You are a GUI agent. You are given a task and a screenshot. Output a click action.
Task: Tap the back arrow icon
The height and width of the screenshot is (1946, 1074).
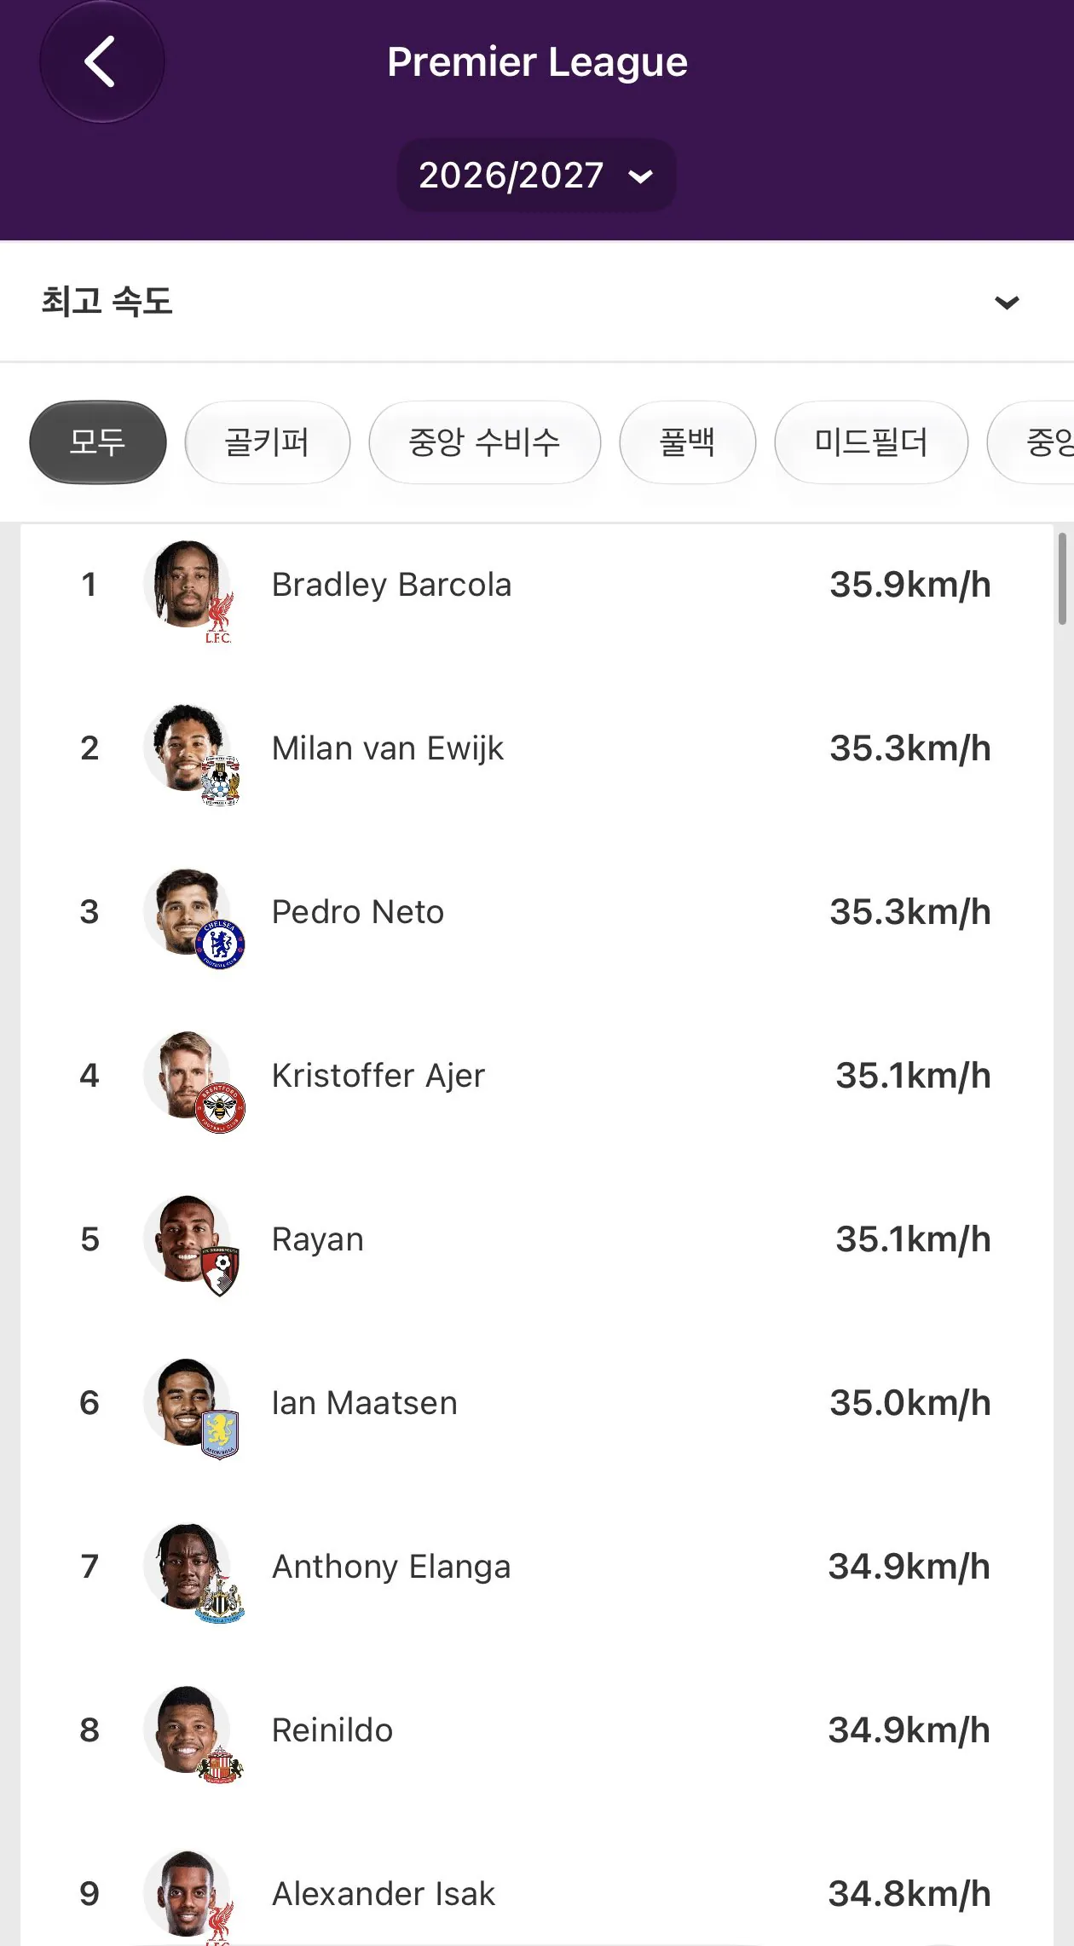pos(101,61)
